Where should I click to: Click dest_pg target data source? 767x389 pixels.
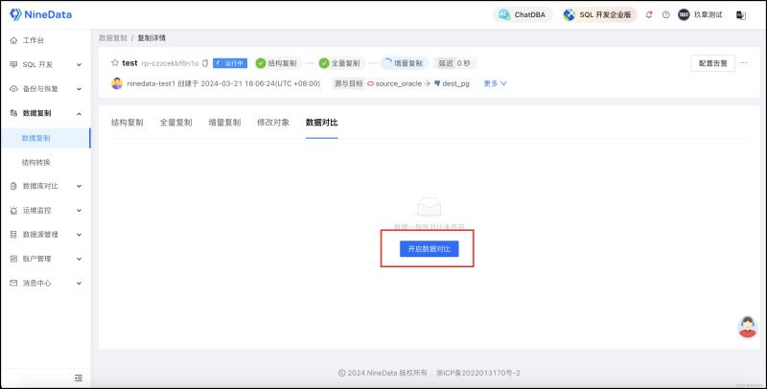point(452,83)
